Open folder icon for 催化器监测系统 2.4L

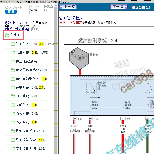13,79
